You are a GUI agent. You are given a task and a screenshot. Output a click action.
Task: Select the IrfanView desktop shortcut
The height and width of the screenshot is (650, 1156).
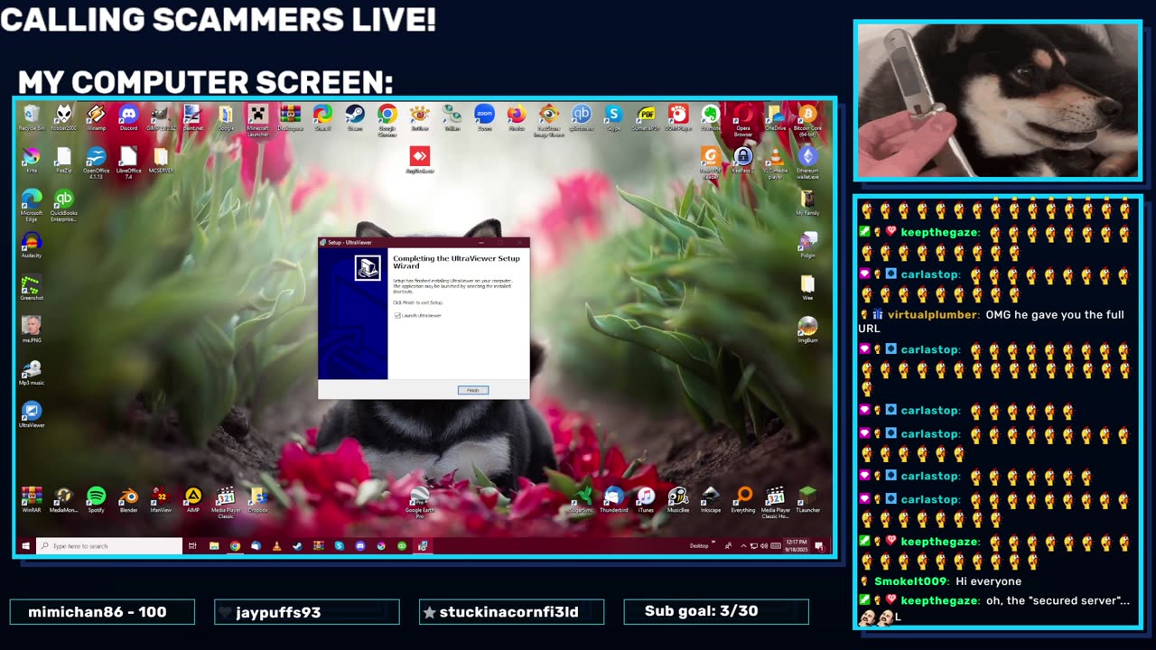[x=161, y=500]
